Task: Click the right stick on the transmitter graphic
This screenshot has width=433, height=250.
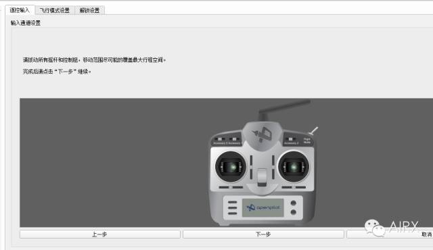Action: [x=294, y=167]
